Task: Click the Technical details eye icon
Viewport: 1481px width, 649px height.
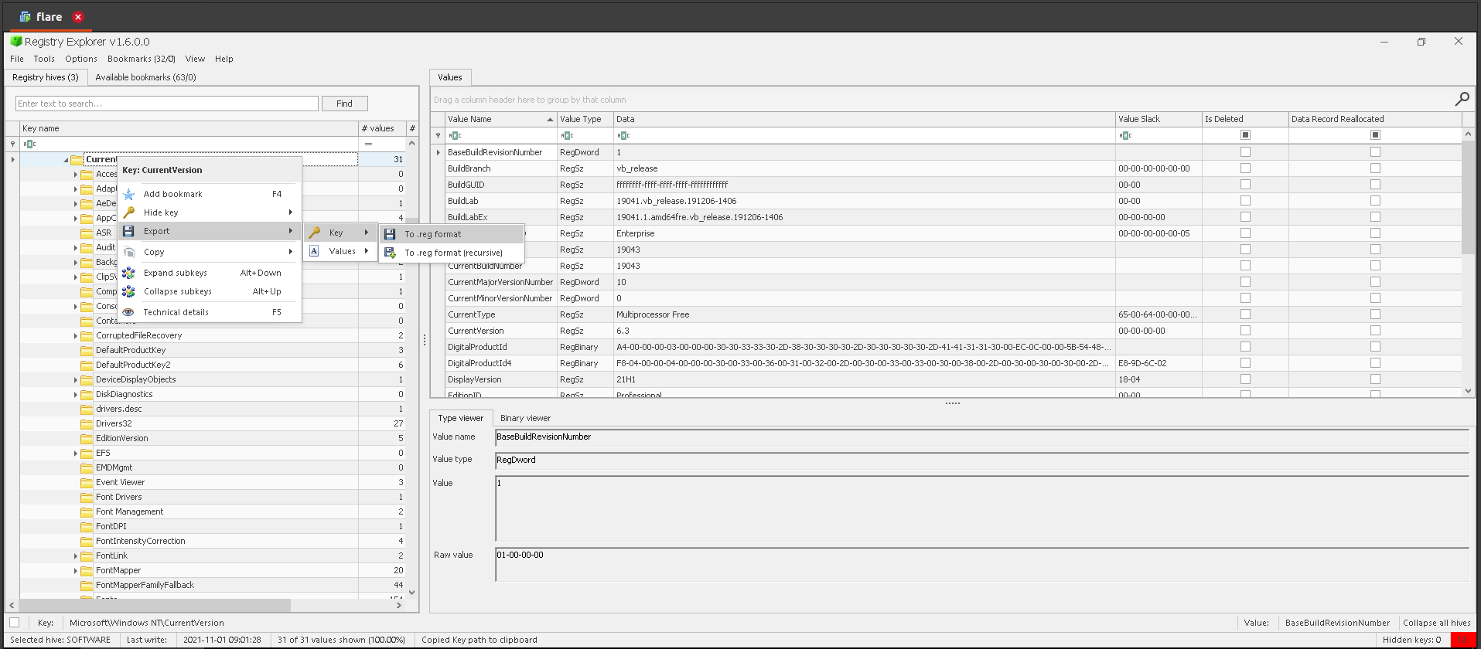Action: [129, 312]
